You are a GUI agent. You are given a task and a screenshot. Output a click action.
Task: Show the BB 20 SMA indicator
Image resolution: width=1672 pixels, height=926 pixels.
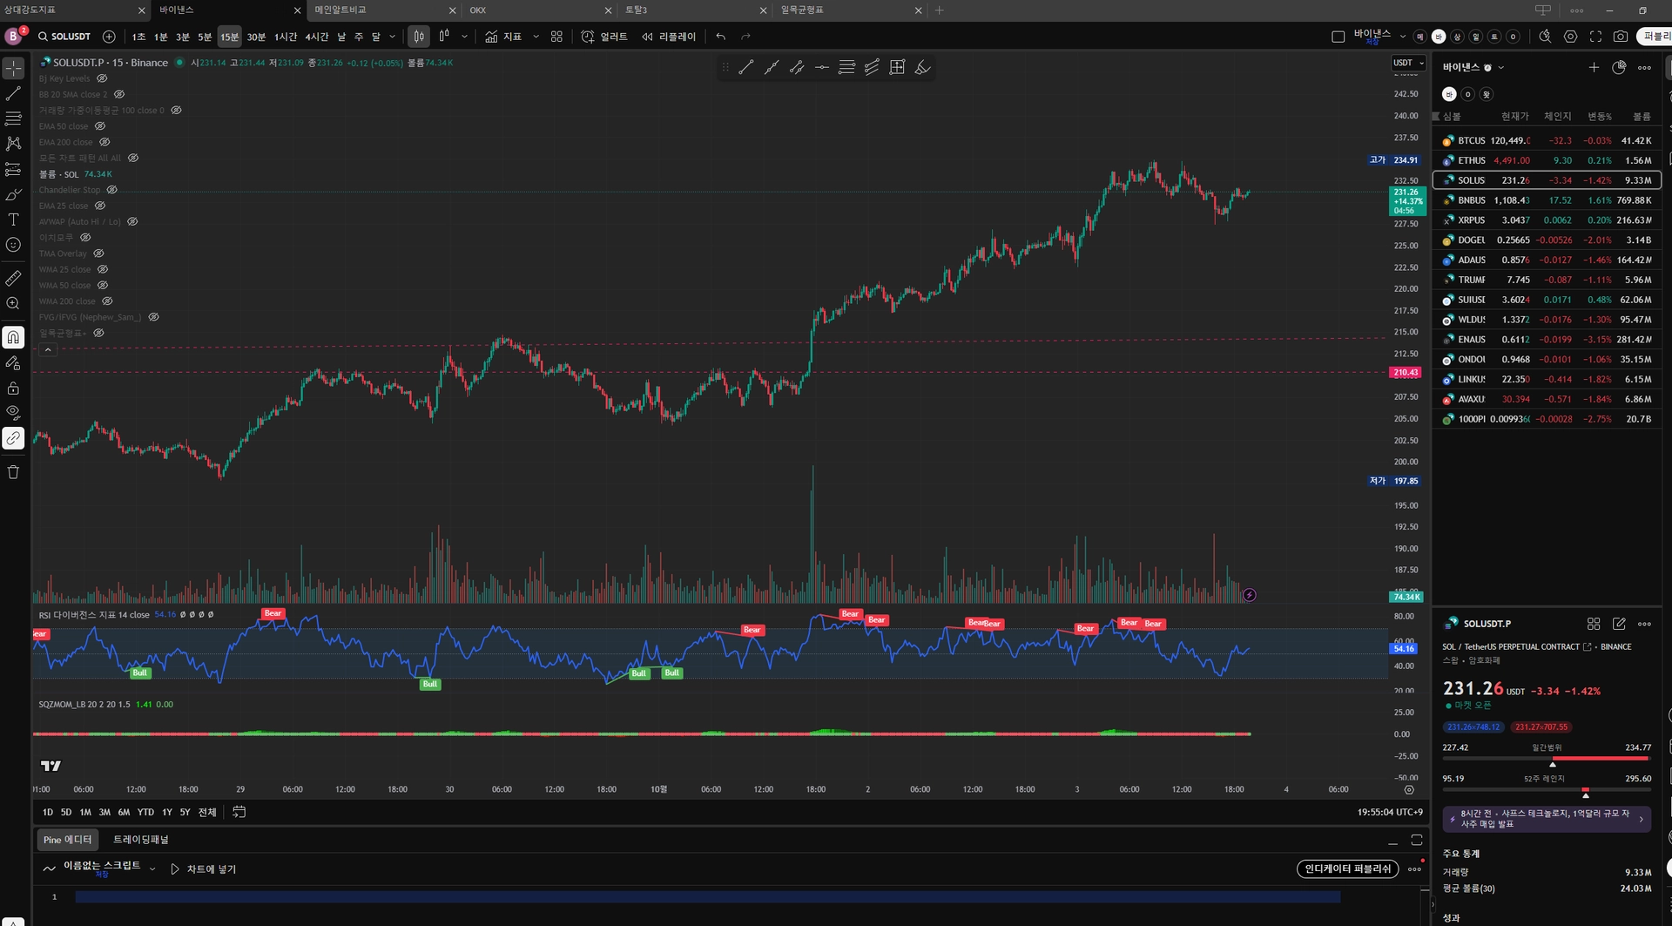pos(119,94)
